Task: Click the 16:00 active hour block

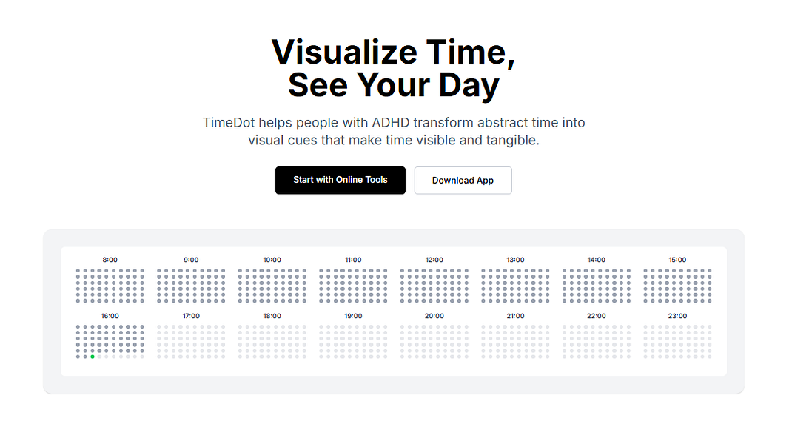Action: [109, 340]
